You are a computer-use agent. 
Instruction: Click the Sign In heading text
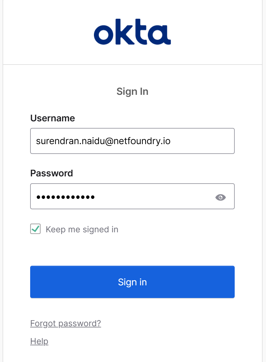(x=132, y=92)
